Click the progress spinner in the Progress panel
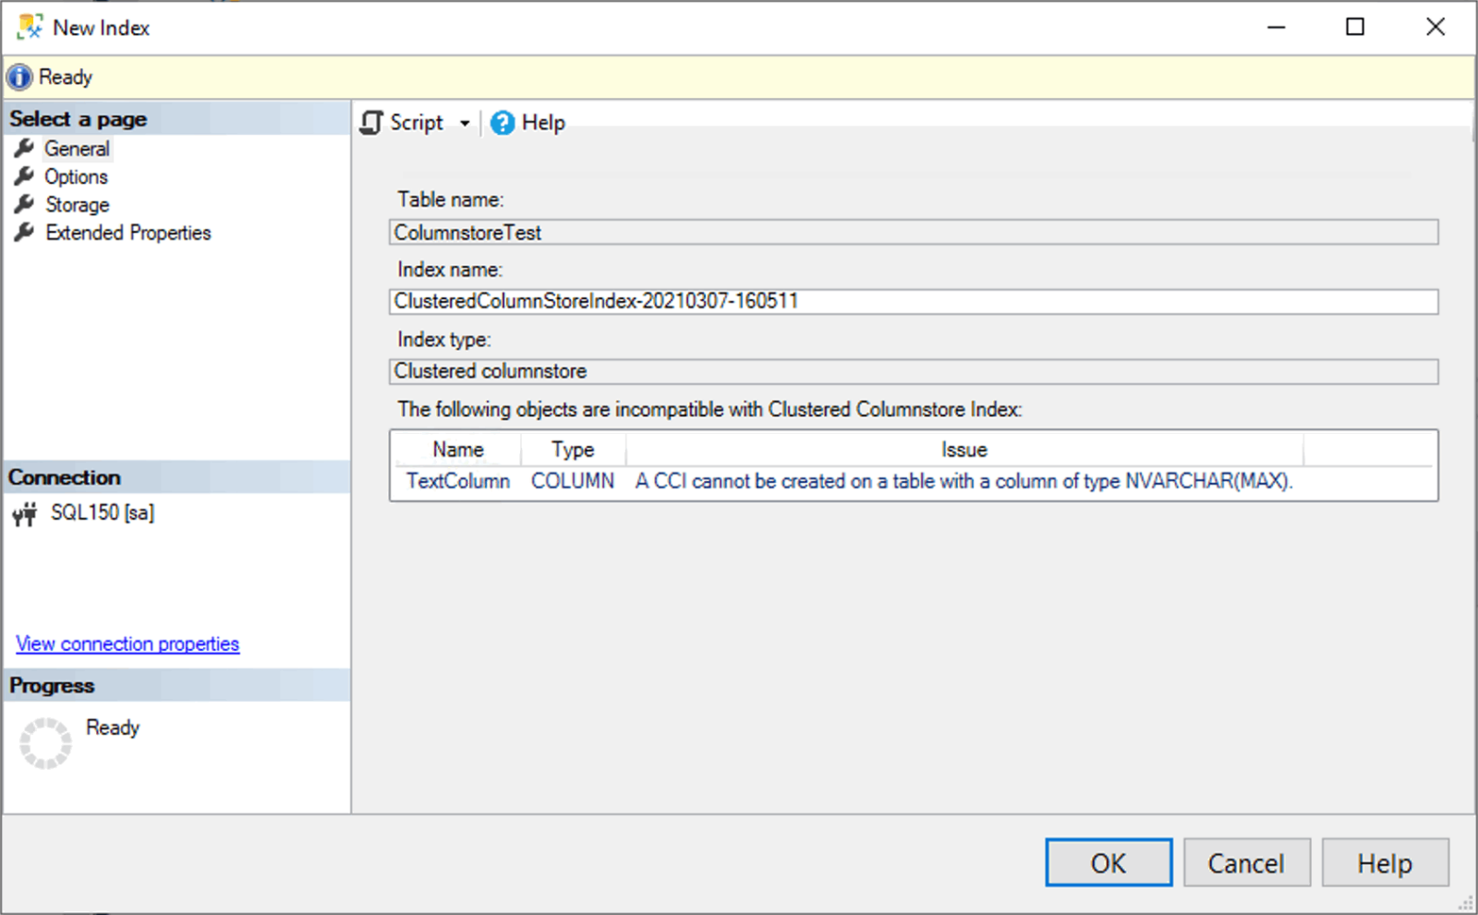The height and width of the screenshot is (915, 1478). 46,741
